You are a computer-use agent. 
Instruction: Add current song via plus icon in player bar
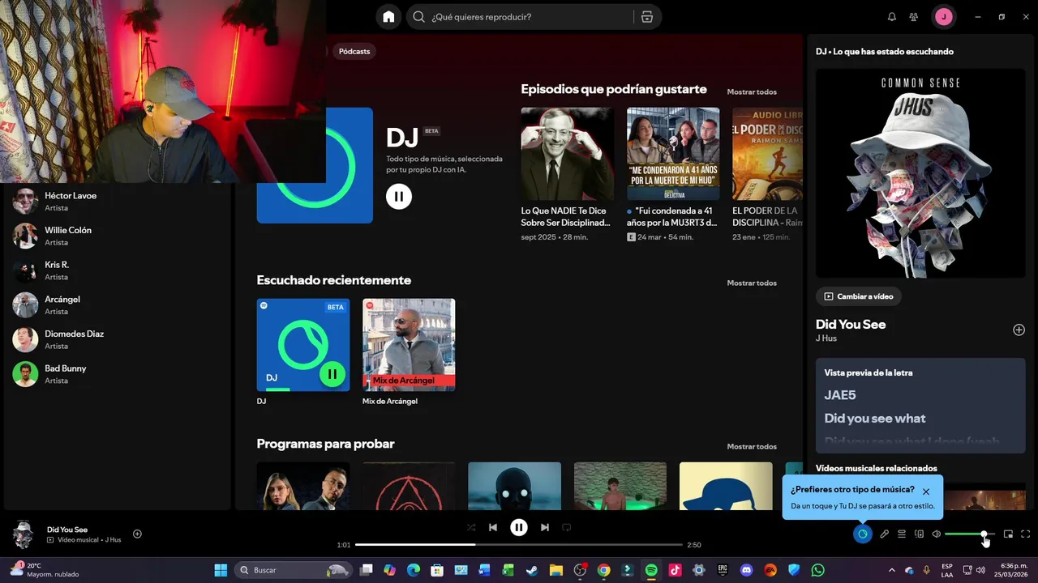point(137,534)
